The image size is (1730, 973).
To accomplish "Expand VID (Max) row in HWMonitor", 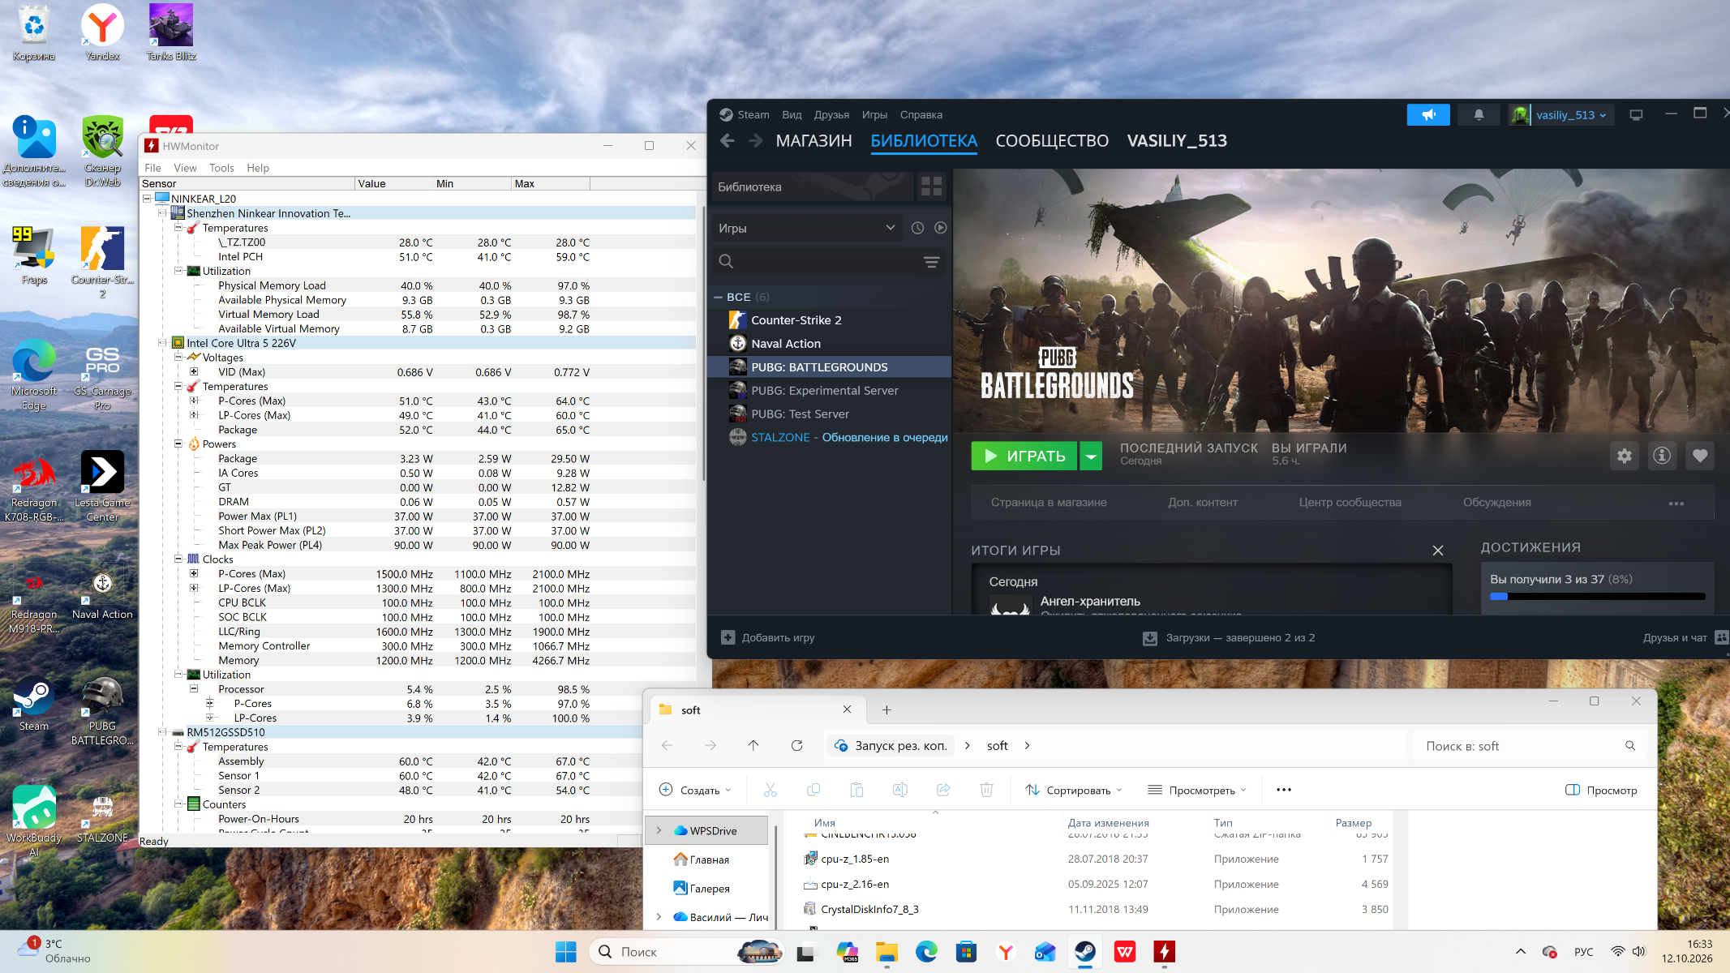I will [194, 372].
